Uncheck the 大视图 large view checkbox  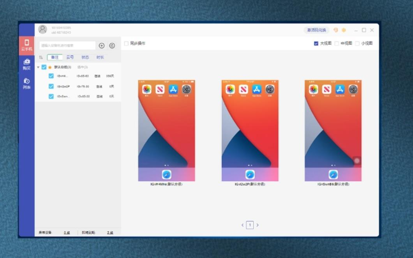316,44
